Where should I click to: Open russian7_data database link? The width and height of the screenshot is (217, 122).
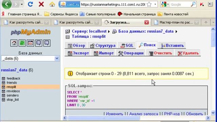[x=14, y=70]
